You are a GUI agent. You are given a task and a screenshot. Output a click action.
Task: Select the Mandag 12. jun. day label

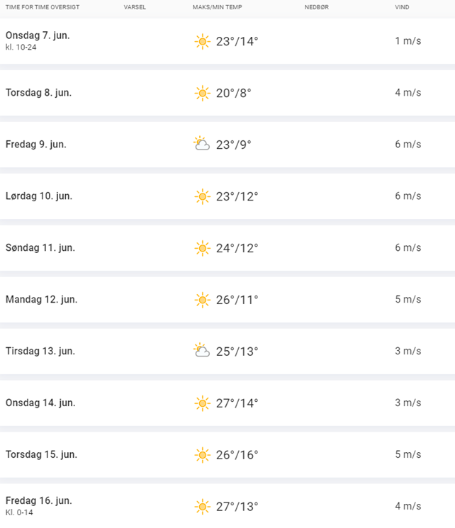tap(41, 299)
